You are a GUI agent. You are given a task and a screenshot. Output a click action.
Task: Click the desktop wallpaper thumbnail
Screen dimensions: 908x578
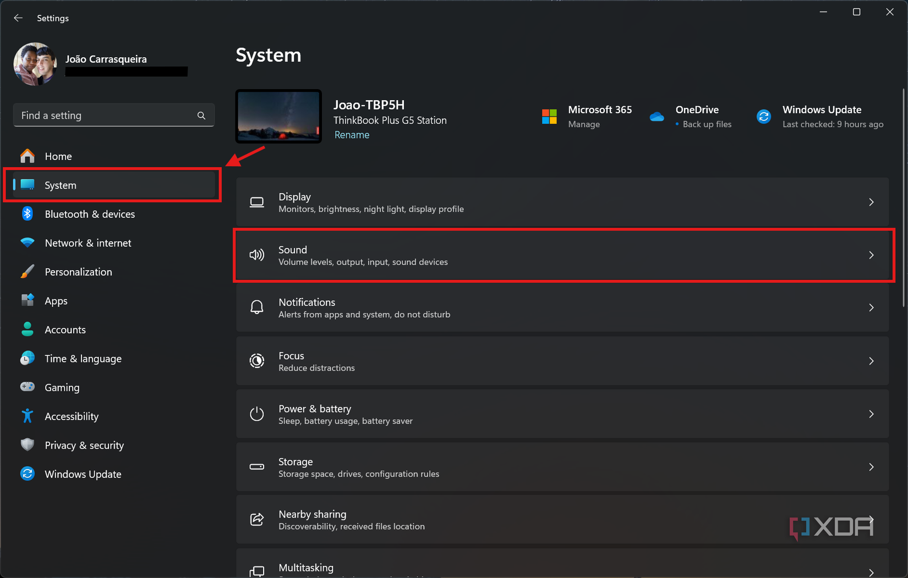[x=278, y=117]
